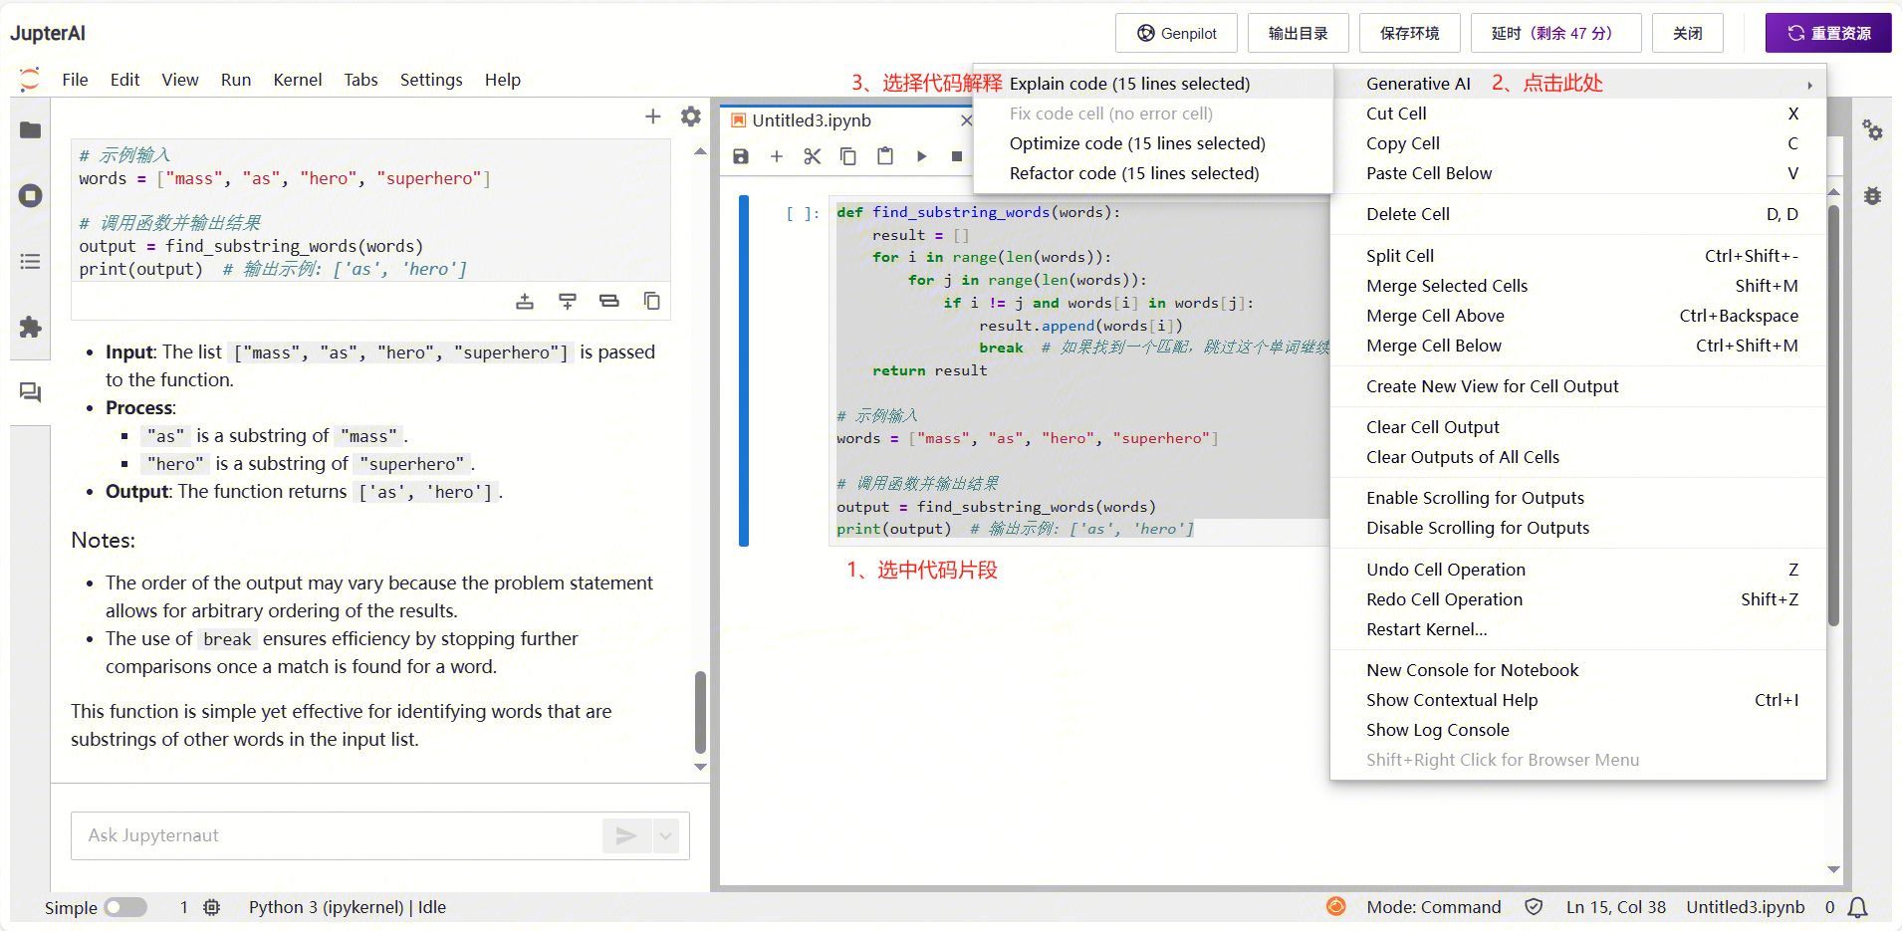Screen dimensions: 1902x931
Task: Click the Untitled3.ipynb notebook tab
Action: click(848, 120)
